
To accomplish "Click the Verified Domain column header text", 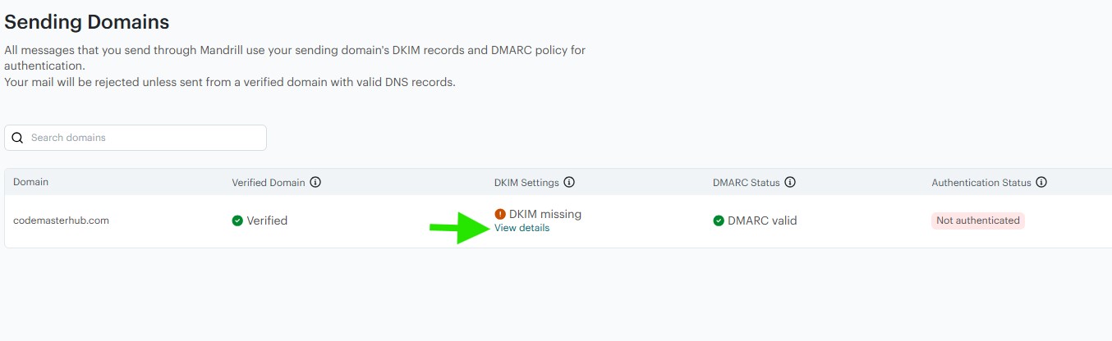I will coord(269,182).
